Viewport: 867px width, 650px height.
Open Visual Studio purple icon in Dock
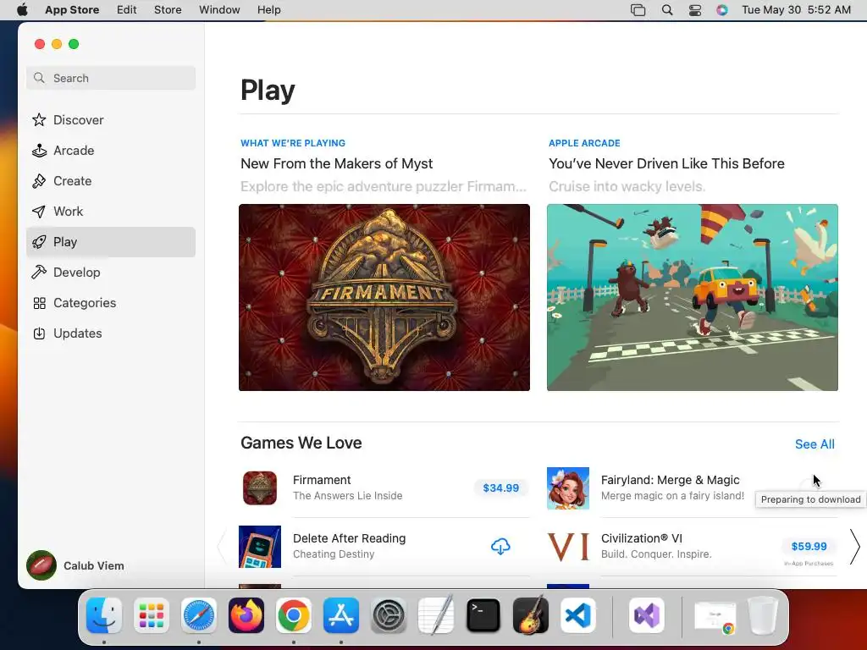pyautogui.click(x=647, y=615)
